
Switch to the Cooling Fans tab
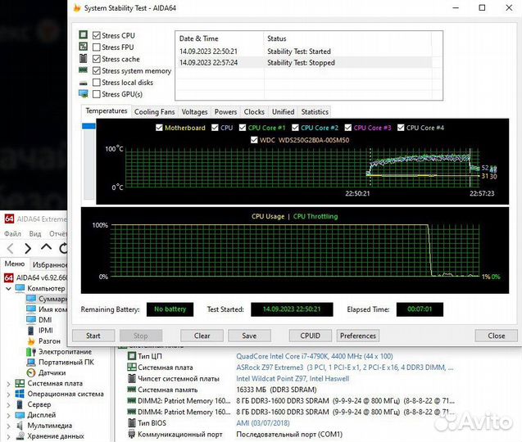[154, 112]
